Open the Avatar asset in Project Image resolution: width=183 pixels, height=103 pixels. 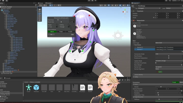point(28,88)
